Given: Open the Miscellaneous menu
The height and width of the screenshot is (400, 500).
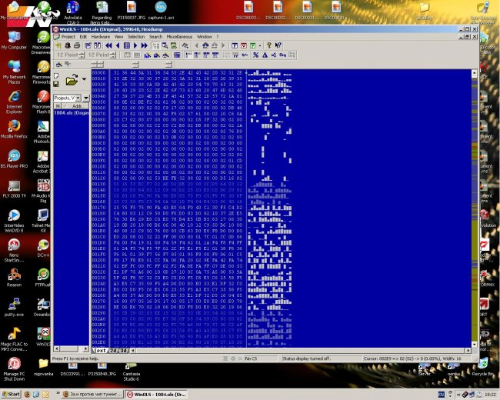Looking at the screenshot, I should pos(178,36).
